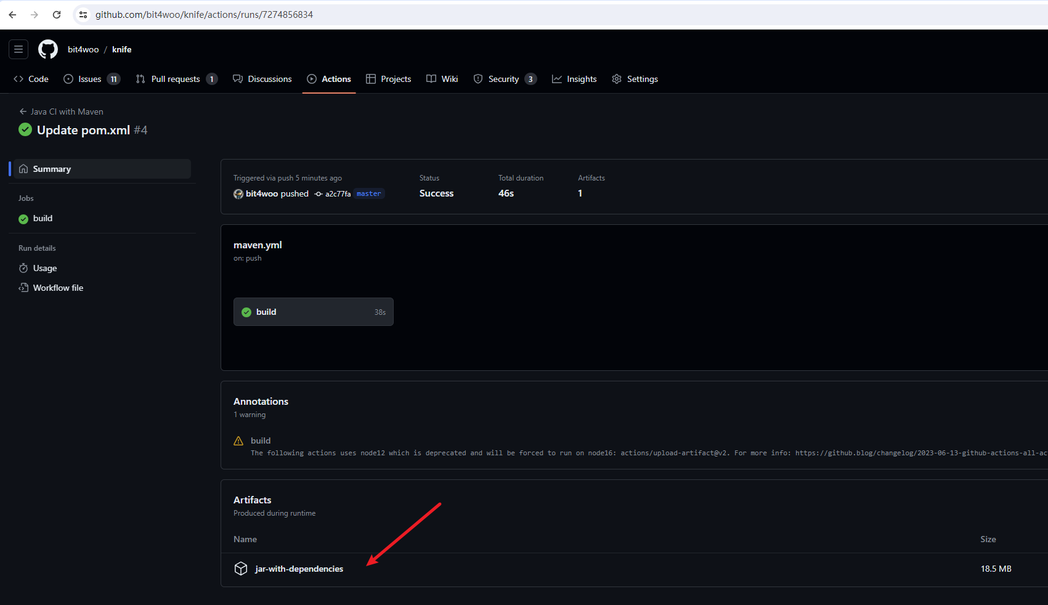The height and width of the screenshot is (605, 1048).
Task: Click the Wiki book icon
Action: click(431, 79)
